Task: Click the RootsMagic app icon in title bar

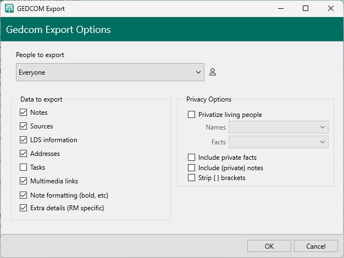Action: [9, 8]
